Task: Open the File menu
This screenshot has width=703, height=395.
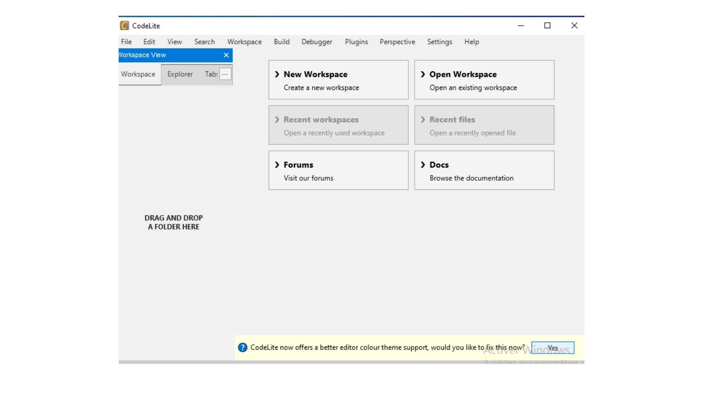Action: (126, 42)
